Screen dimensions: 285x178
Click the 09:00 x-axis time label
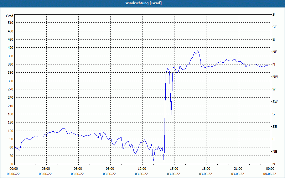click(x=110, y=169)
